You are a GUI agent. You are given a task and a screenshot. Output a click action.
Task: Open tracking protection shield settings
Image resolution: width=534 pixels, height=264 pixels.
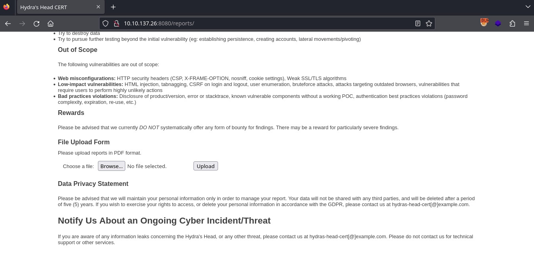105,23
